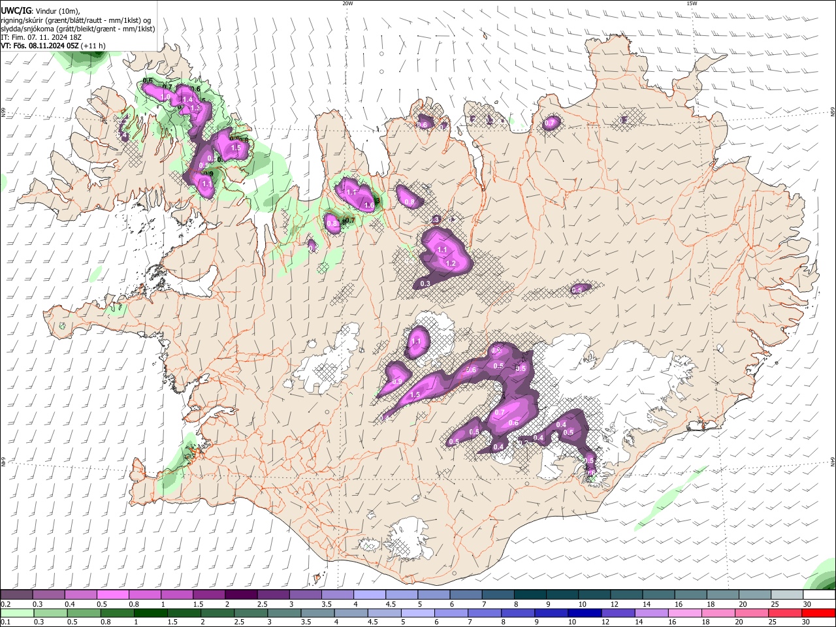Viewport: 836px width, 627px height.
Task: Choose the upper legend swatch labeled 7
Action: [498, 594]
